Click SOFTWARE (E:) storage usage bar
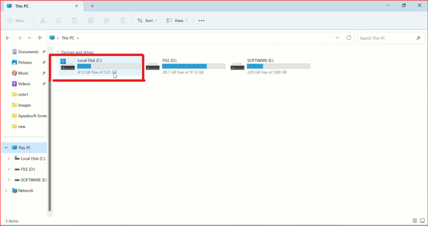Screen dimensions: 428x226 [278, 66]
